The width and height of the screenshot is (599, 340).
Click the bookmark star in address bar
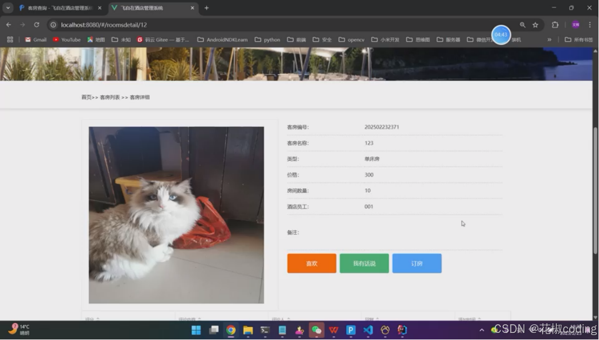pos(535,25)
